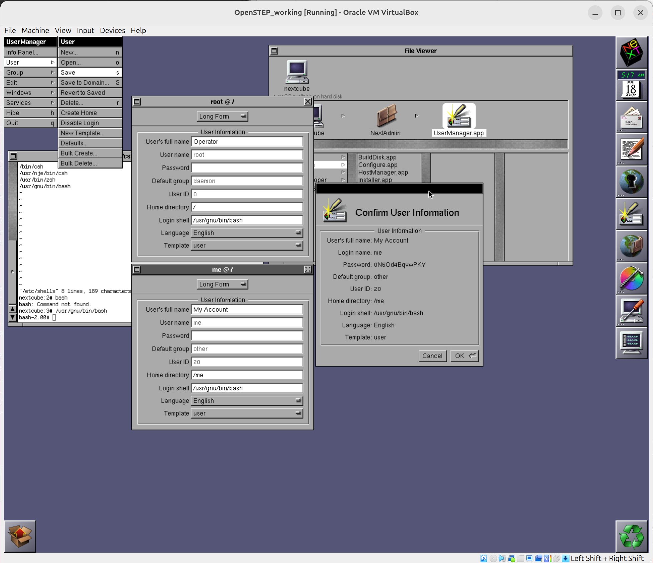Click the color wheel dock icon
The height and width of the screenshot is (563, 653).
631,278
